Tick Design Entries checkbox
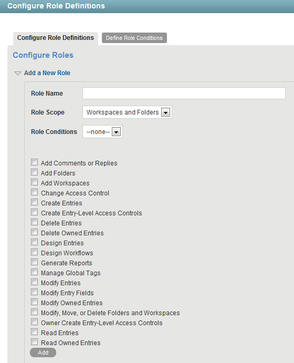 point(35,242)
